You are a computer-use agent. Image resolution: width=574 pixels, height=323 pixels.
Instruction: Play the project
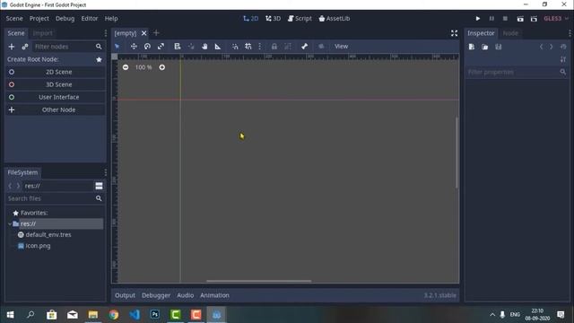(x=478, y=18)
